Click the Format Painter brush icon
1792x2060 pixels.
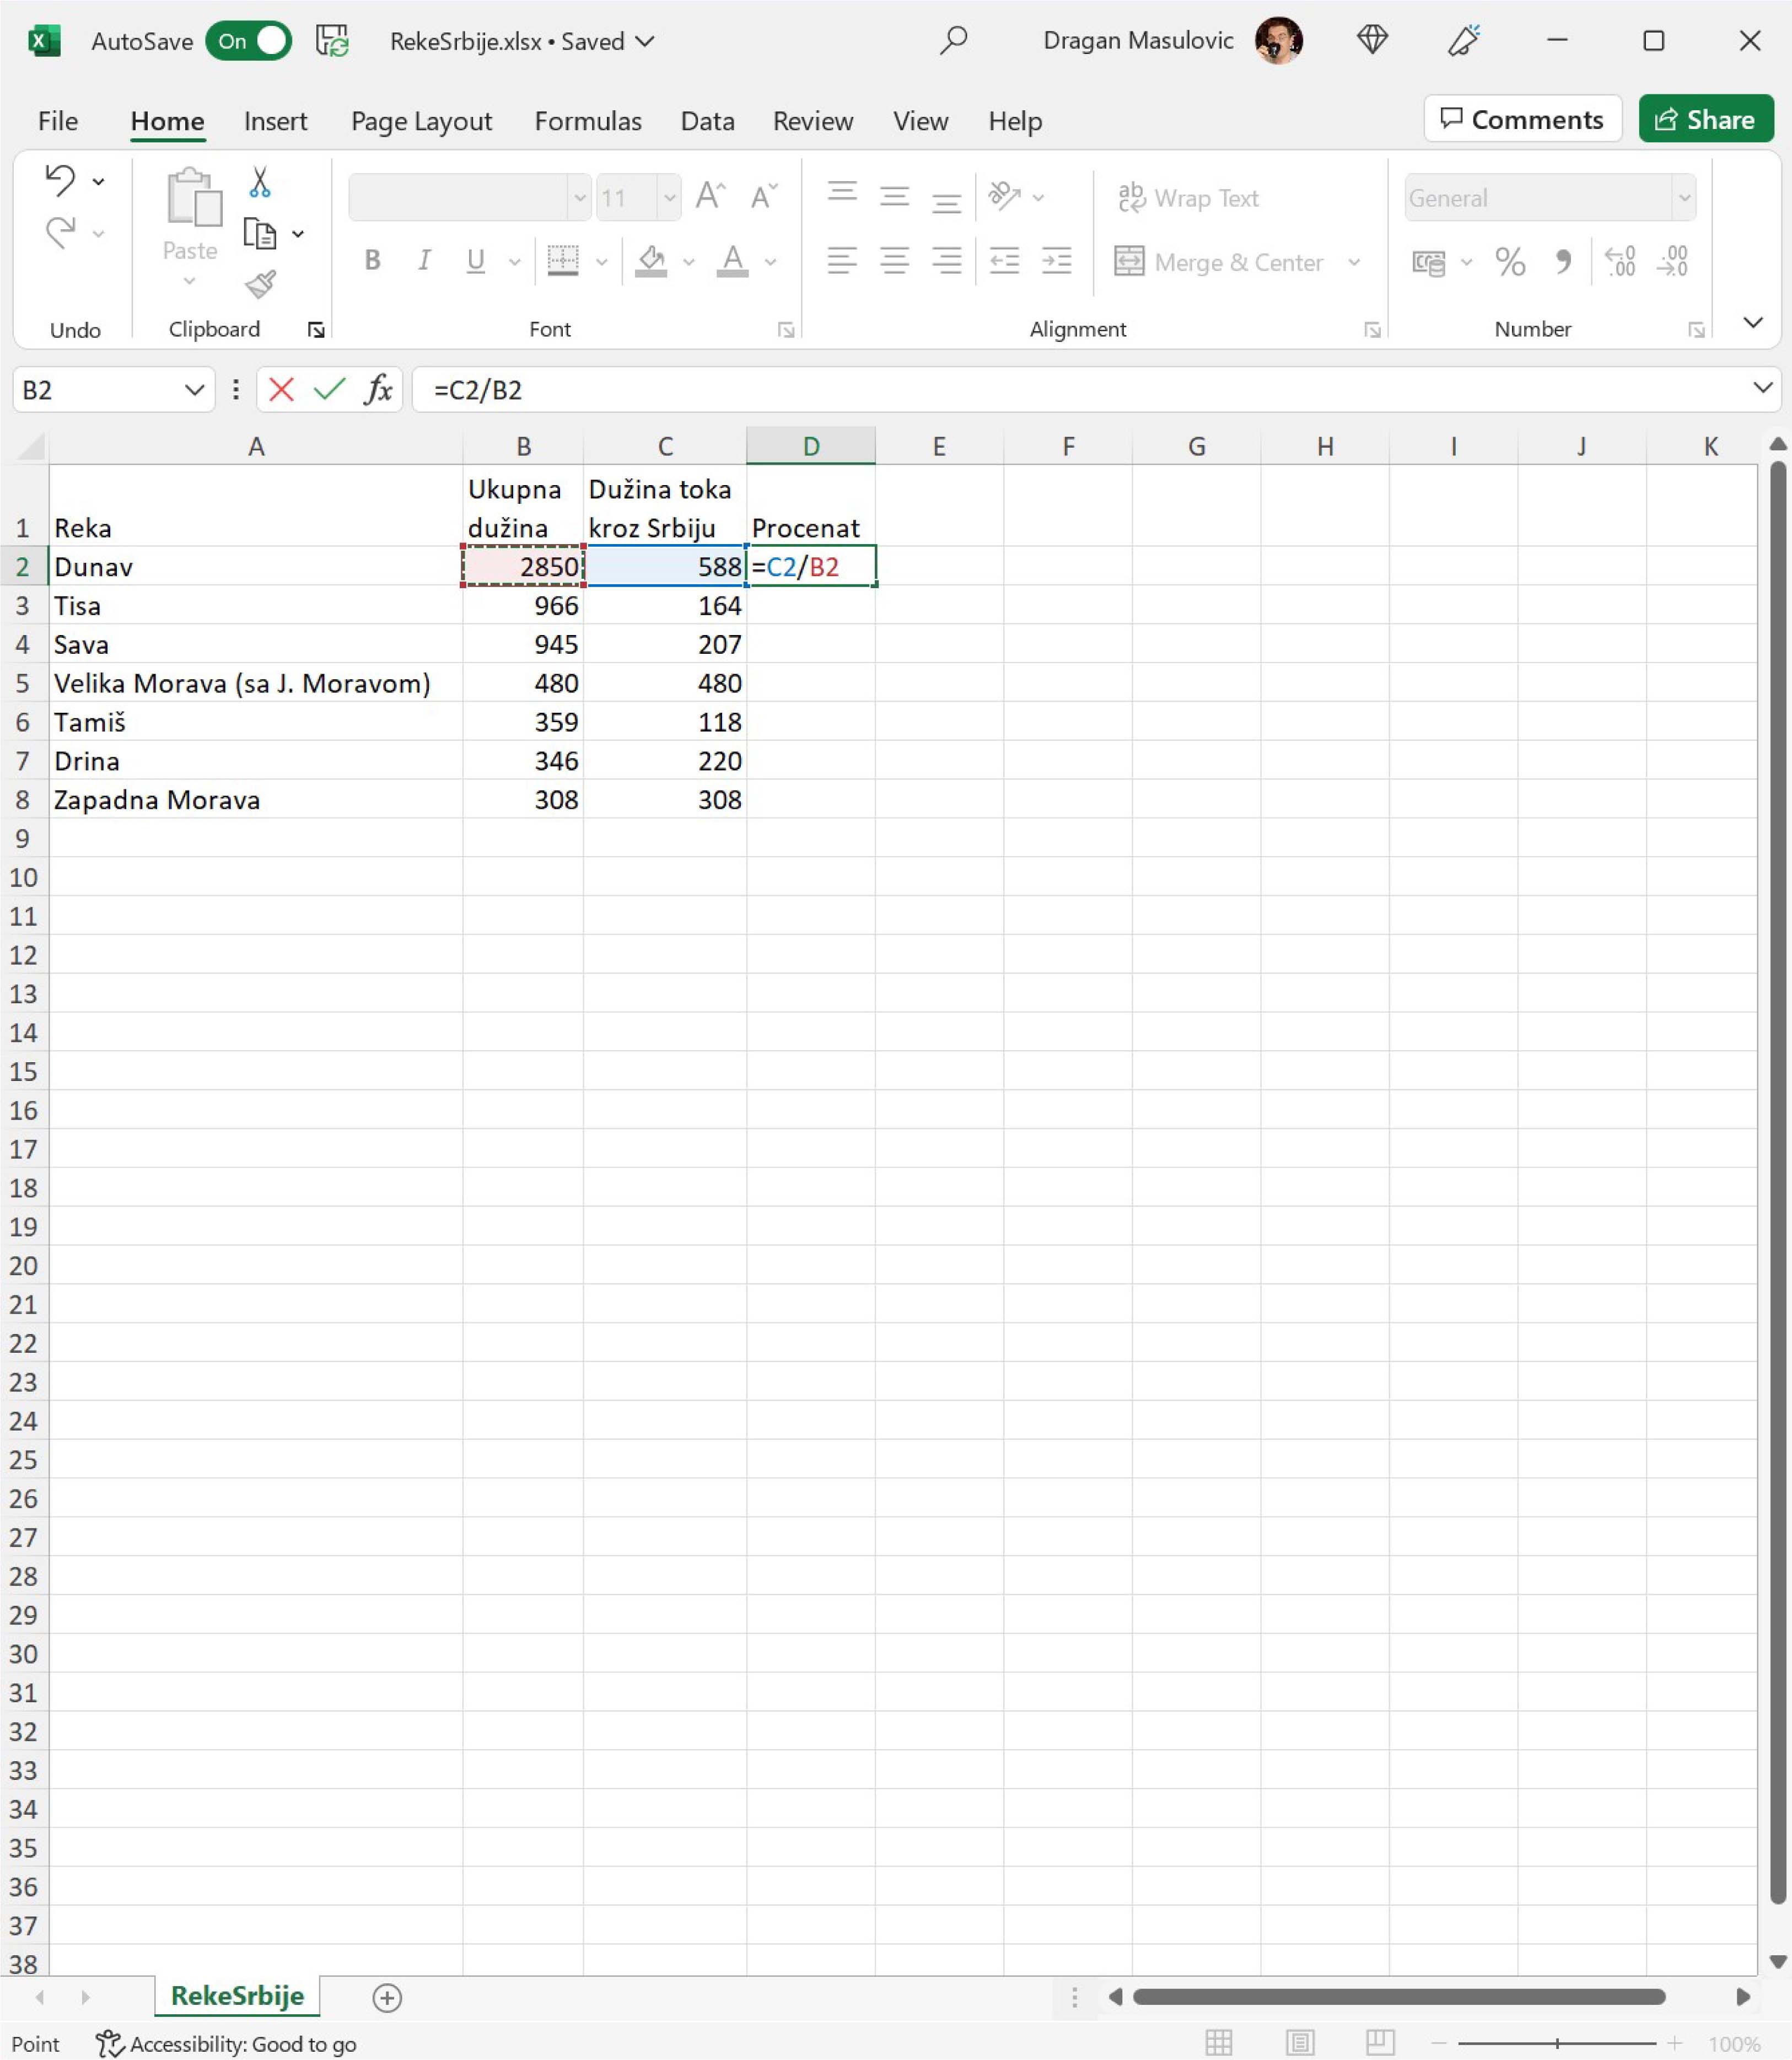261,285
